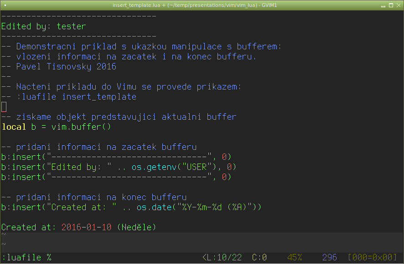Click the ':luafile %' command line

27,258
